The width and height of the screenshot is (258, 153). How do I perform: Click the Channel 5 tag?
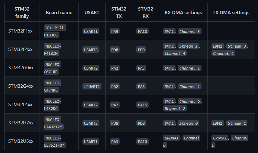[189, 31]
